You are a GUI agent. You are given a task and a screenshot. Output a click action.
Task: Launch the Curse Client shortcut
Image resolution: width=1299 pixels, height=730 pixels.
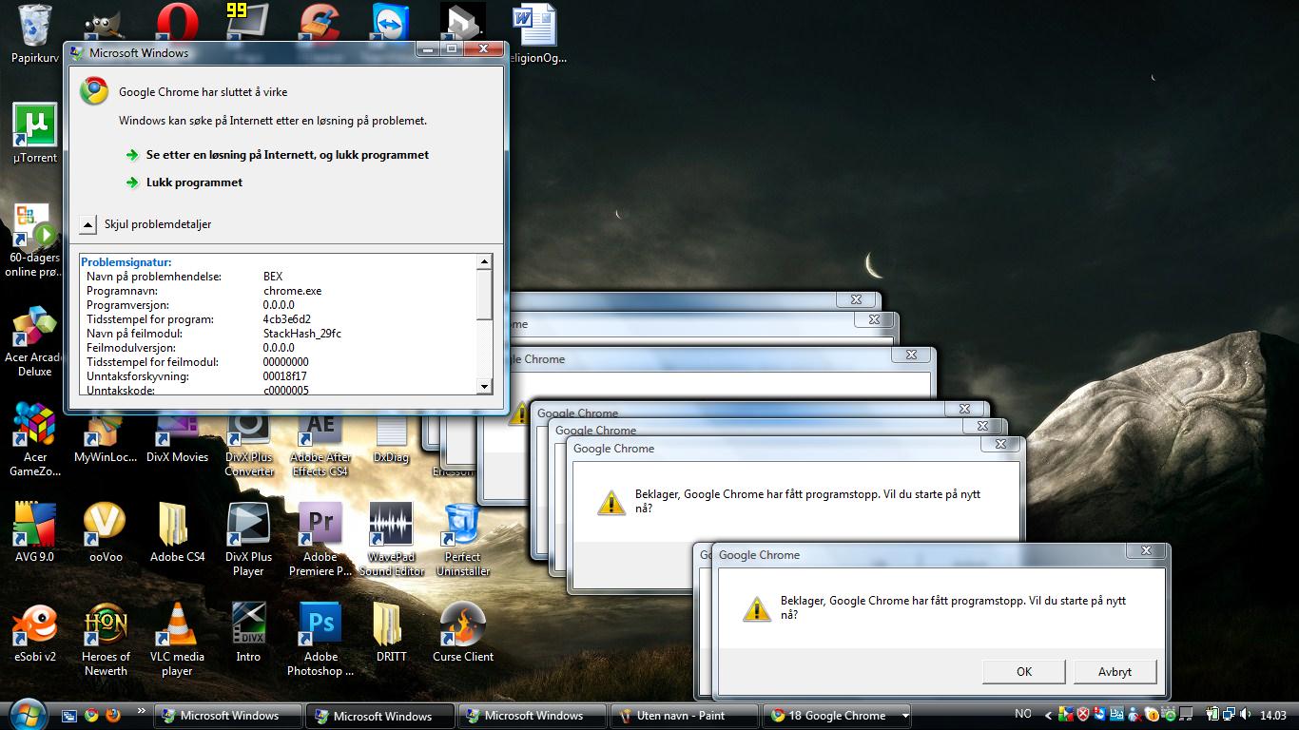[x=463, y=632]
